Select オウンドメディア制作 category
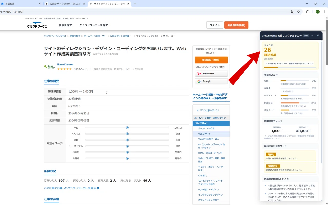 coord(208,200)
